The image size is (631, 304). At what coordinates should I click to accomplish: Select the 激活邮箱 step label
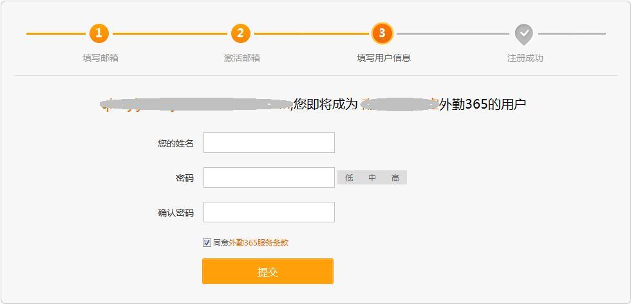pos(242,58)
